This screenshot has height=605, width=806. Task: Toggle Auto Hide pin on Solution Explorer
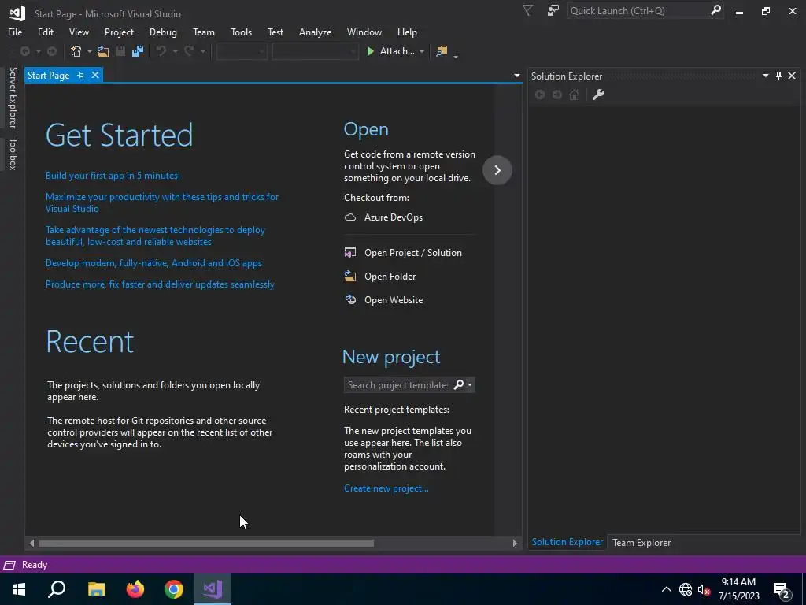click(778, 76)
